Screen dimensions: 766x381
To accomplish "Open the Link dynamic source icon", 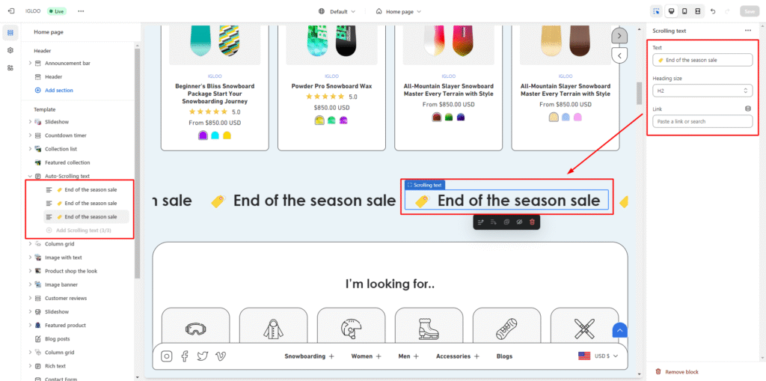I will (747, 109).
